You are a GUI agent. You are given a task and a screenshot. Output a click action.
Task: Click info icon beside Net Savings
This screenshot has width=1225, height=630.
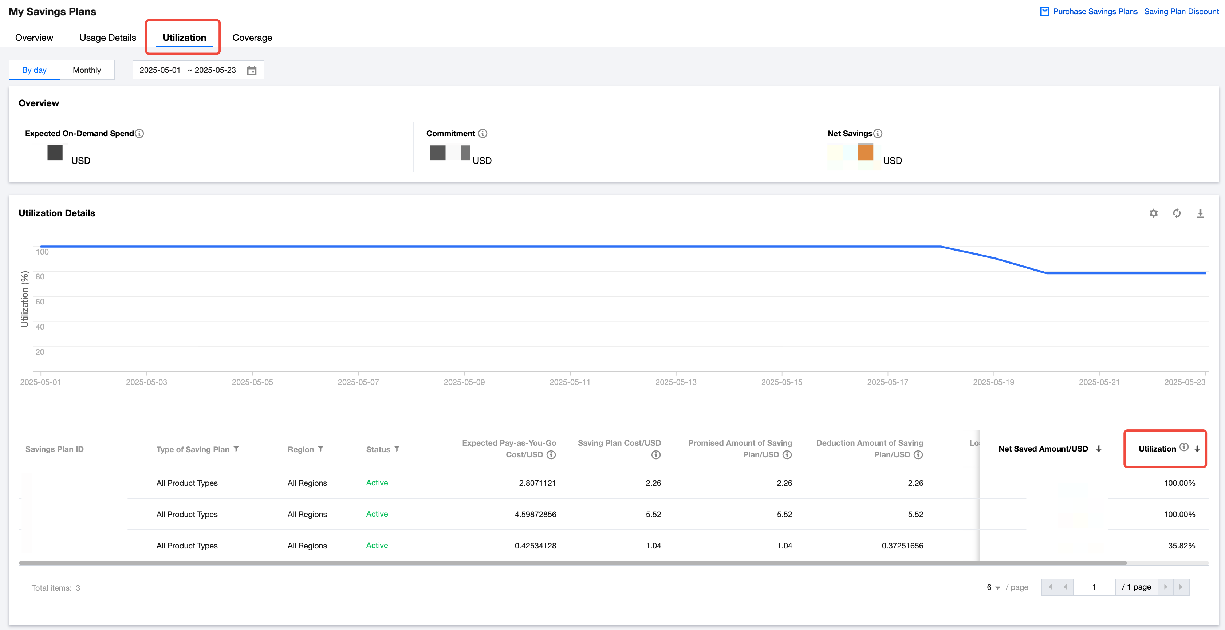pos(878,134)
